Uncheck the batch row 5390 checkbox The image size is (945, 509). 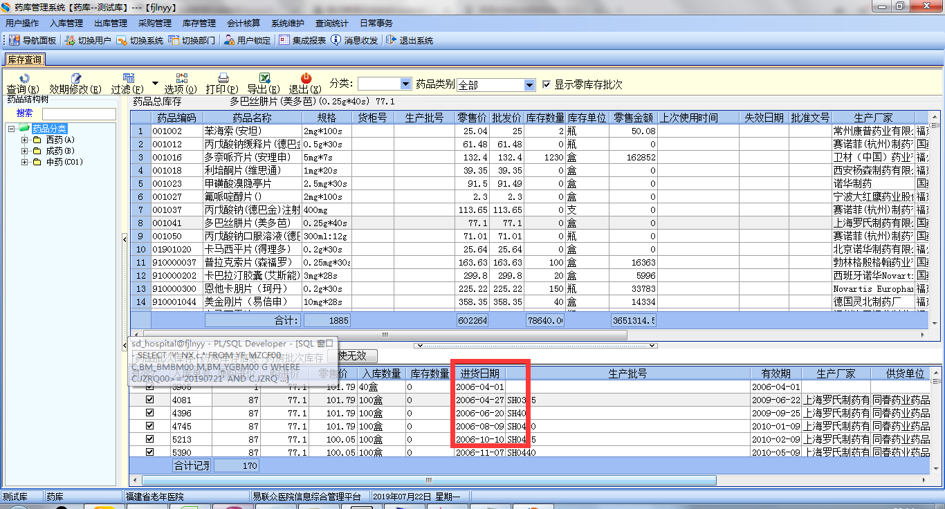click(149, 452)
